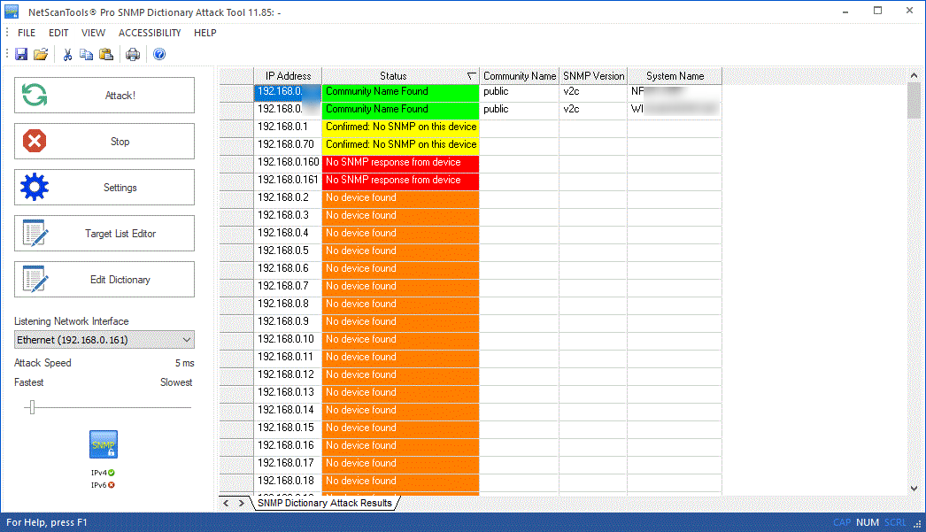Open the VIEW menu
926x532 pixels.
click(x=93, y=33)
